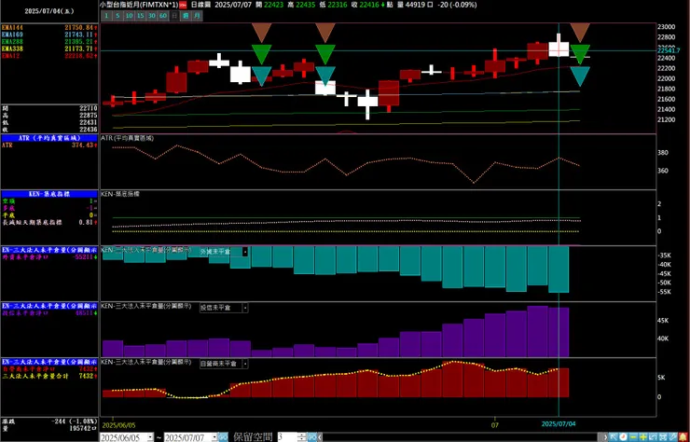Image resolution: width=690 pixels, height=442 pixels.
Task: Click the 高 22875 row in left panel
Action: pos(49,116)
